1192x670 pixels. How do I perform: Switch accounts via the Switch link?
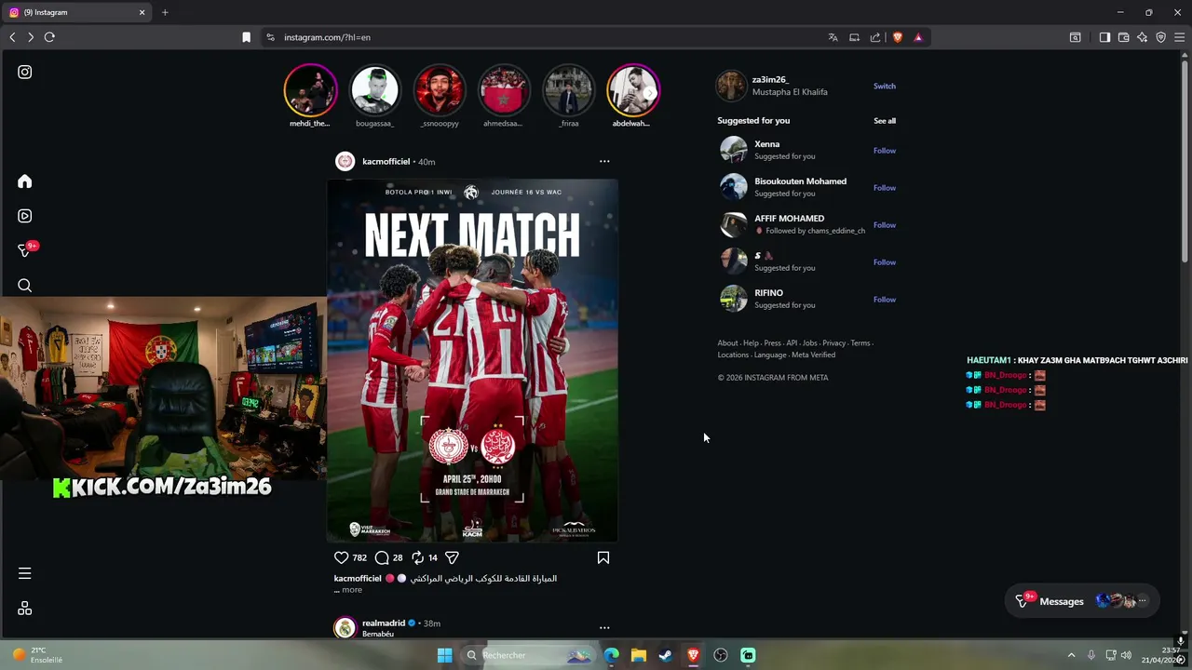tap(885, 86)
